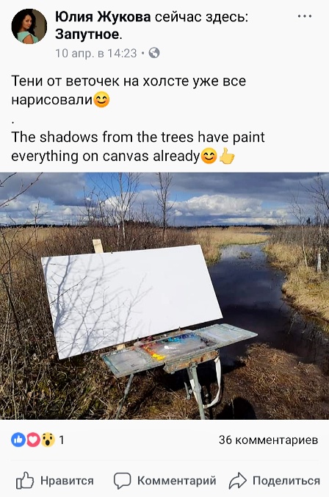Click the speech bubble comment icon

tap(122, 481)
